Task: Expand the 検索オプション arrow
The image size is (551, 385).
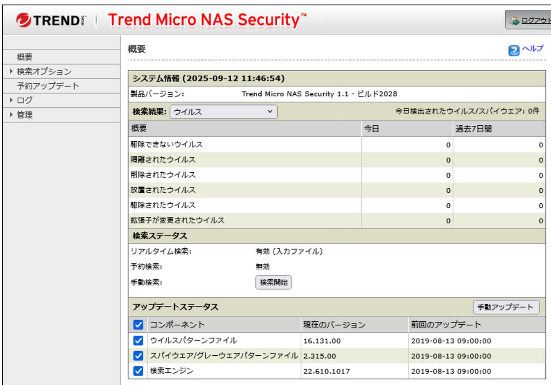Action: (x=12, y=71)
